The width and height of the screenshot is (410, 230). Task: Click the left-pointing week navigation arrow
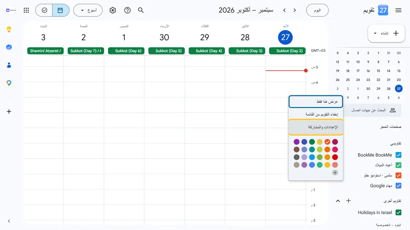click(x=284, y=10)
